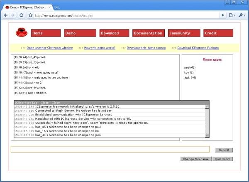Click log entry 'Successfully joined room testRoom'

pos(110,123)
